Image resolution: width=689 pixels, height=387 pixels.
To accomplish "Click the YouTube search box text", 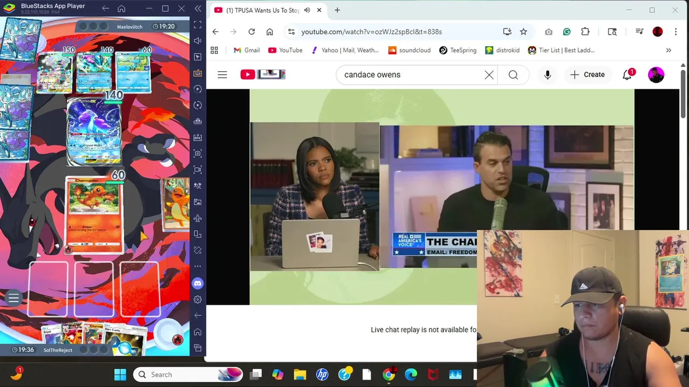I will click(372, 75).
